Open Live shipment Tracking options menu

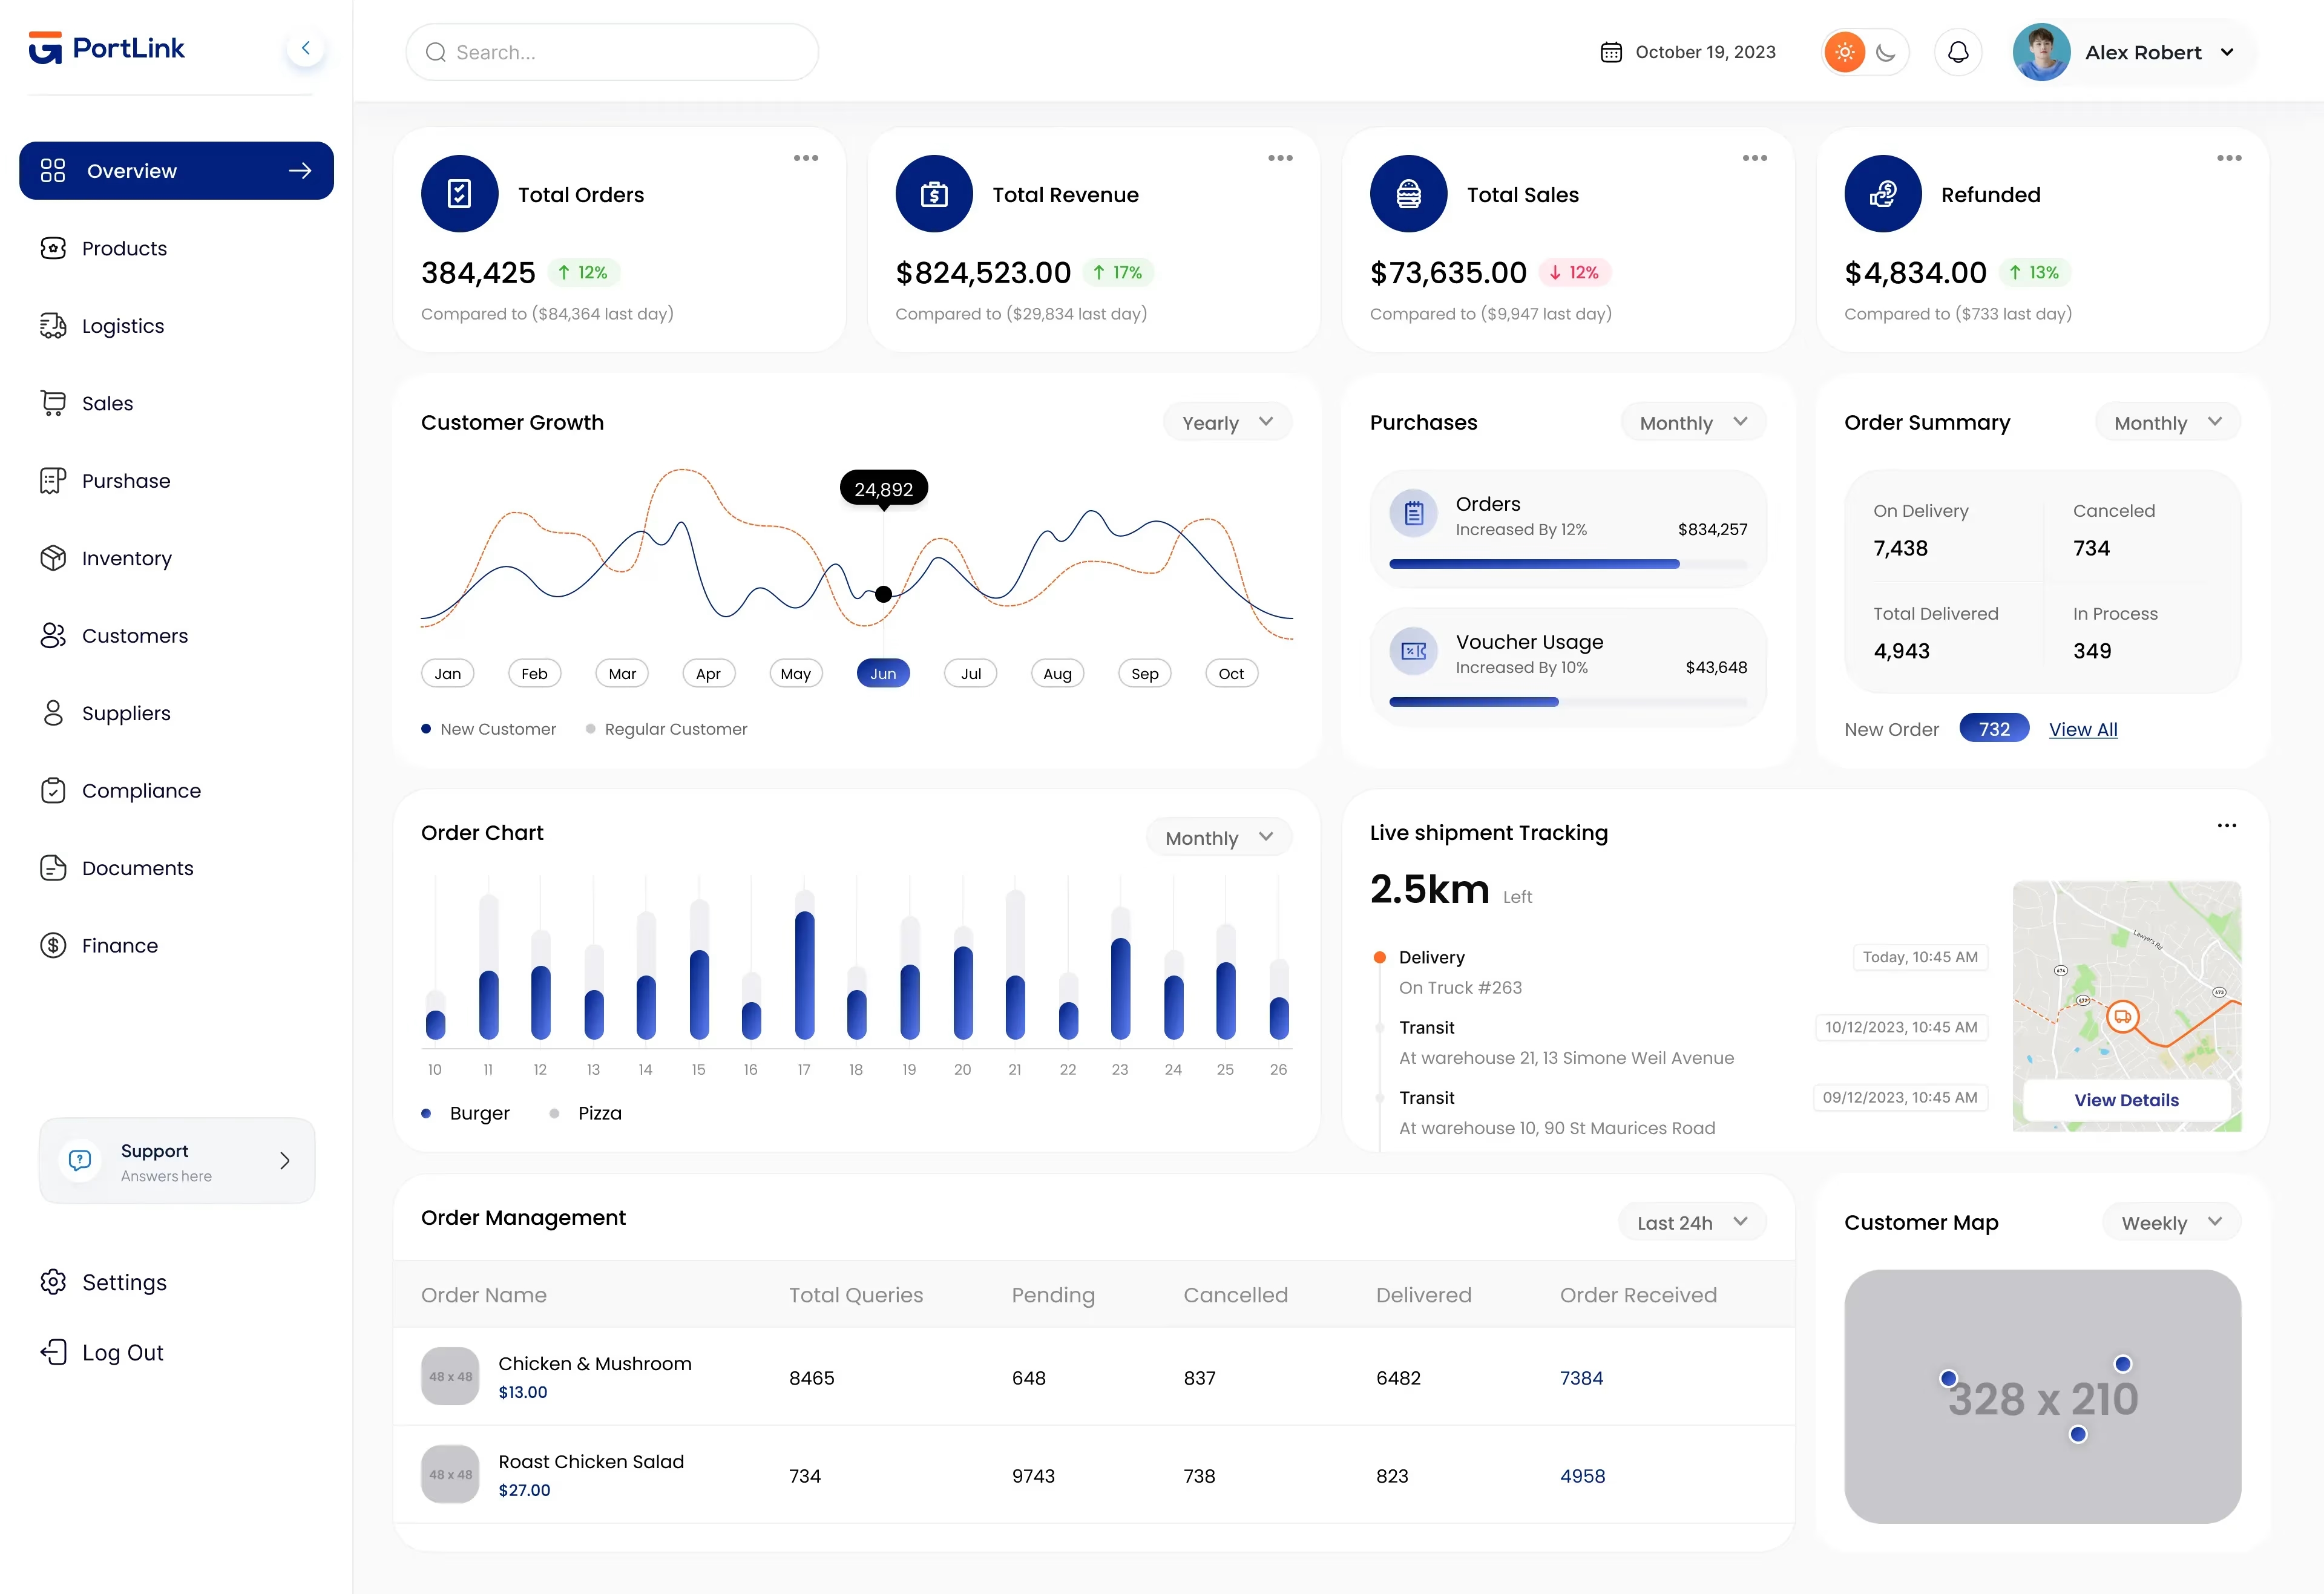tap(2226, 826)
